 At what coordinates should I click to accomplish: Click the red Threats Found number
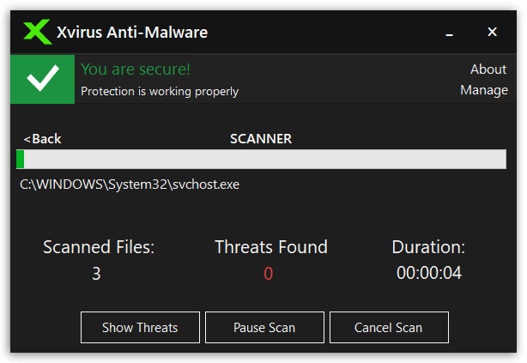coord(268,273)
